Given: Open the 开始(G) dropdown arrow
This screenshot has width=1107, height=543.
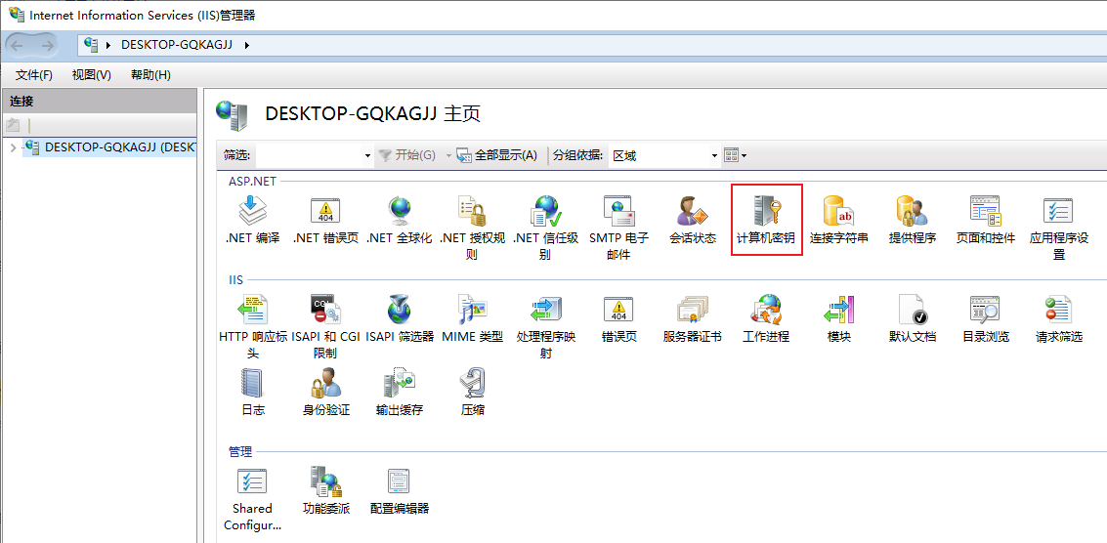Looking at the screenshot, I should pyautogui.click(x=447, y=155).
